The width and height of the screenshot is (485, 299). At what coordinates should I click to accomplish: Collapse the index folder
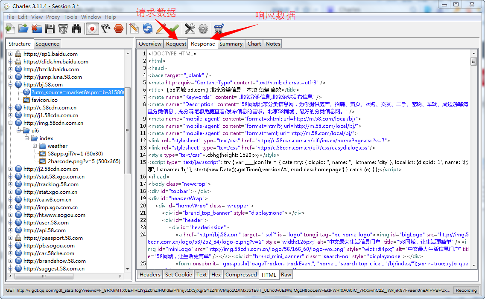[26, 138]
